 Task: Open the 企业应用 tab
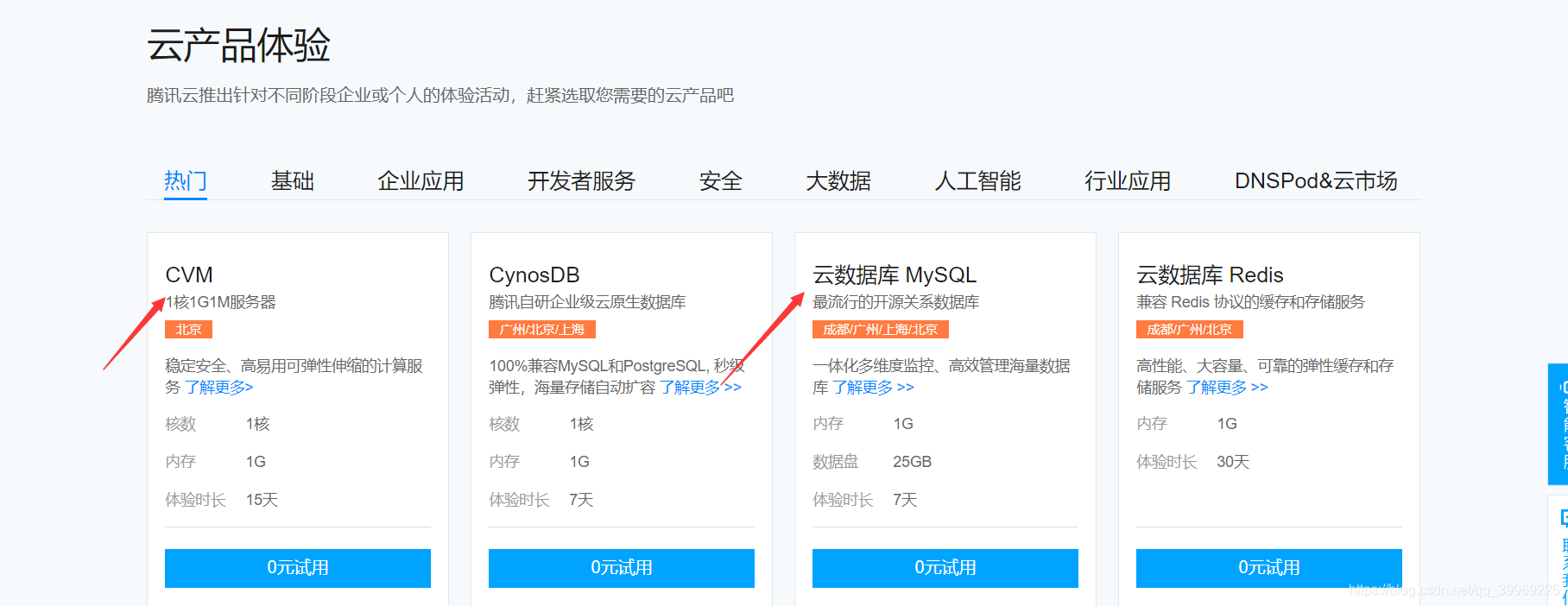pos(420,181)
